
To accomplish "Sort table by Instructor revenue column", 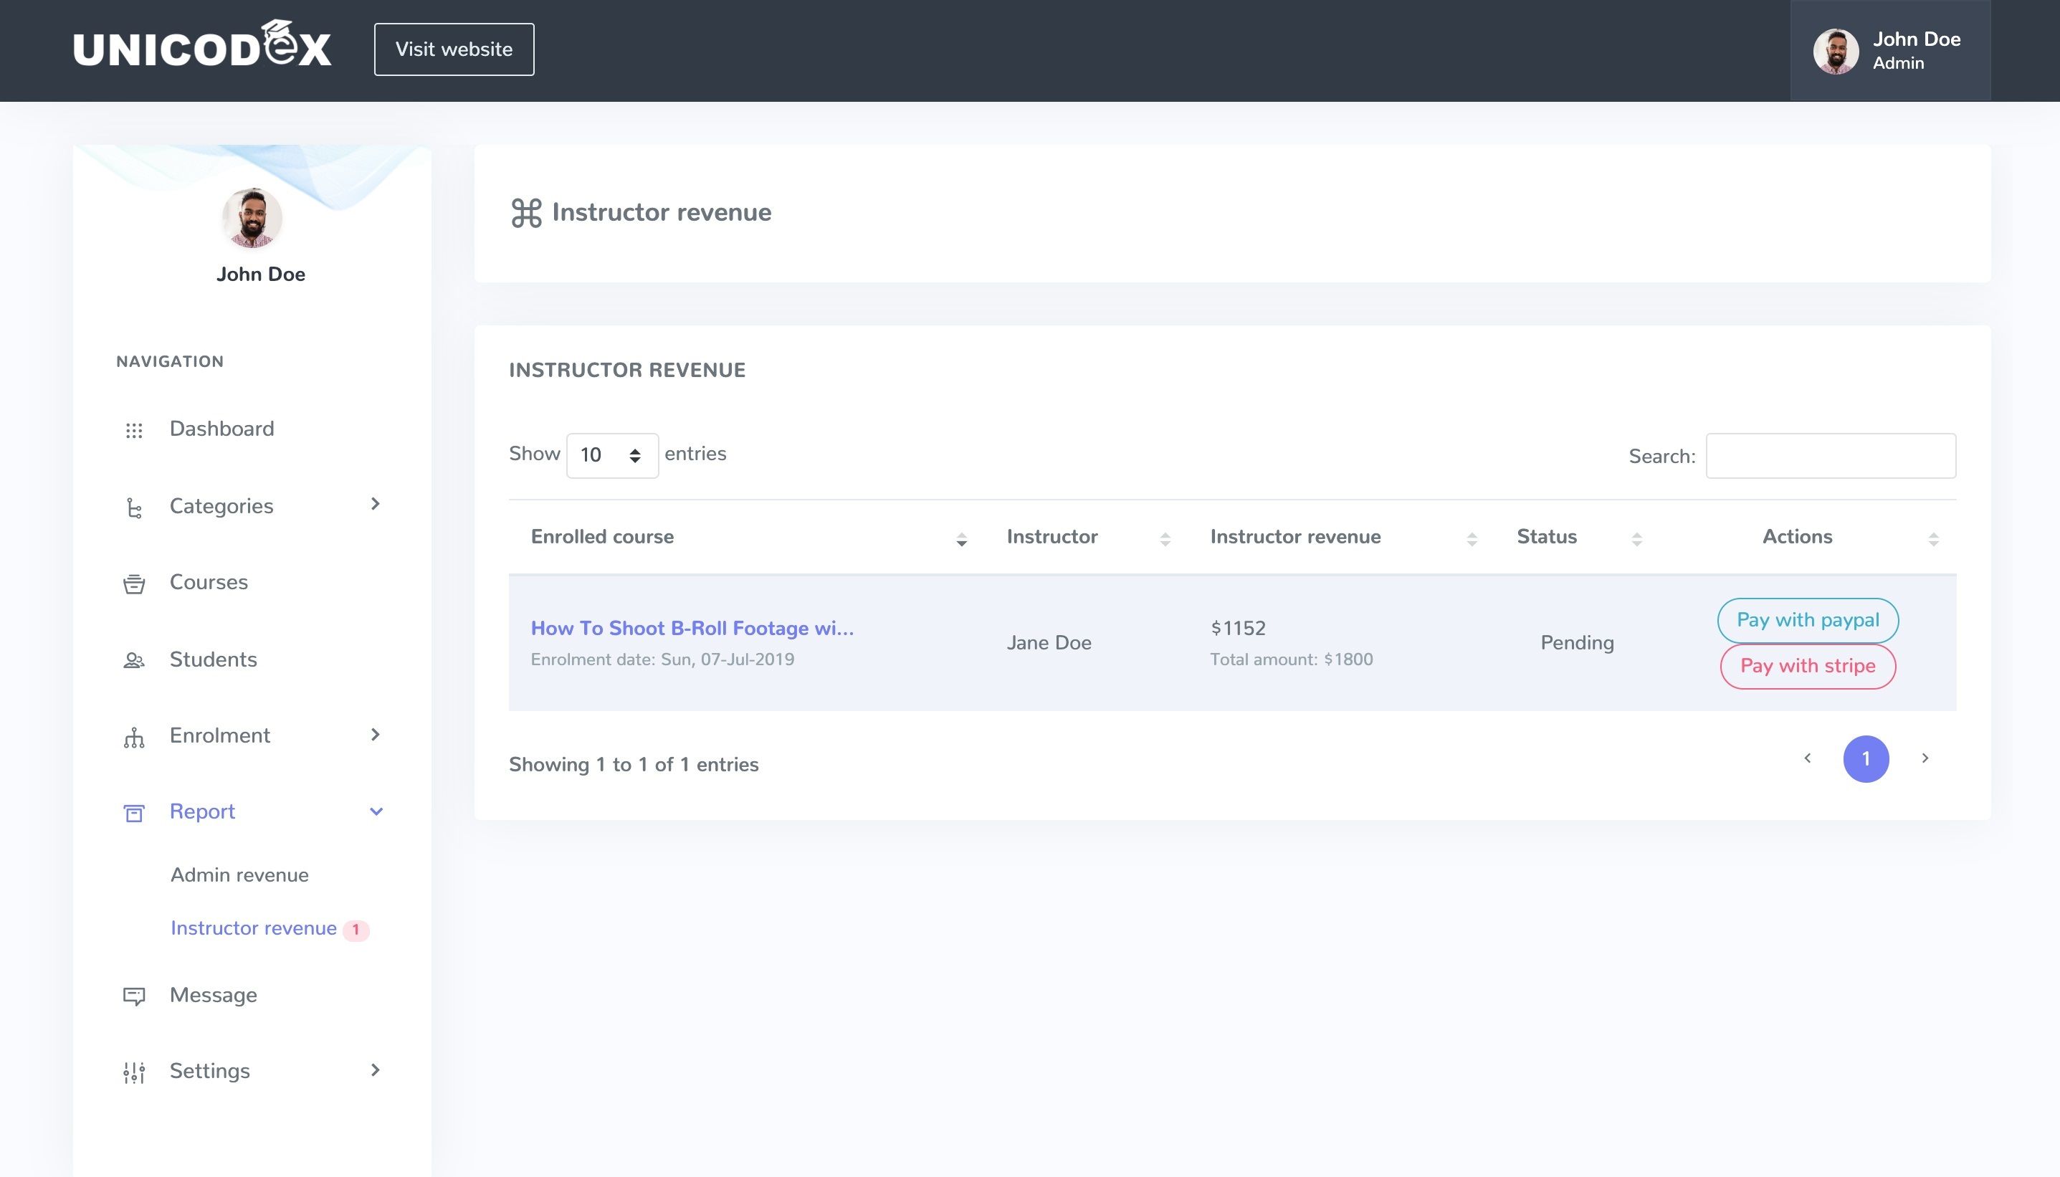I will pyautogui.click(x=1294, y=537).
